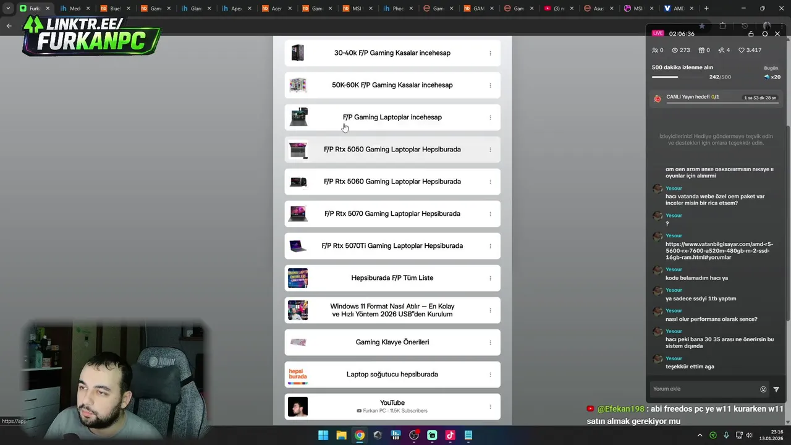Click Chrome icon in taskbar
791x445 pixels.
click(360, 435)
